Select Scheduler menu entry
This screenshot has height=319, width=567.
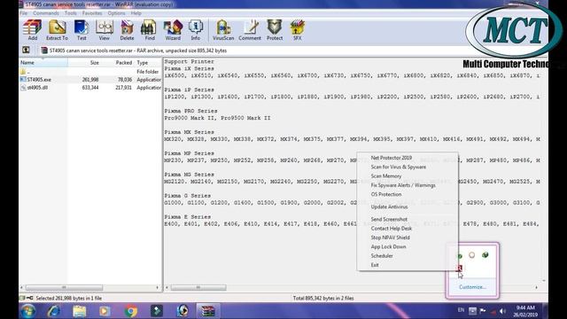[382, 256]
